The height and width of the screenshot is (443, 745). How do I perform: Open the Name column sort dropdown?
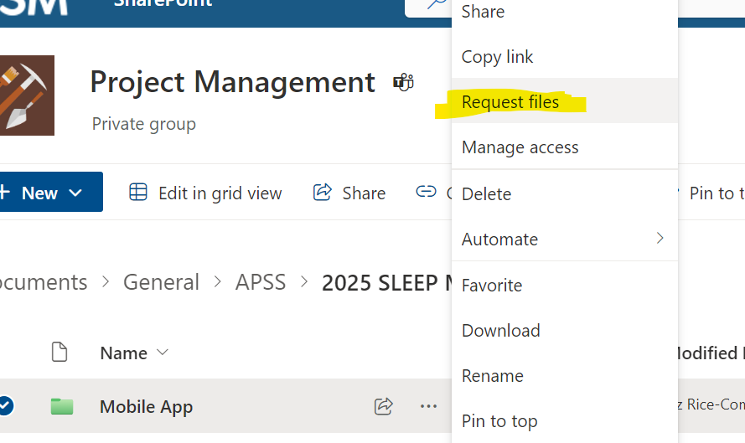click(163, 352)
